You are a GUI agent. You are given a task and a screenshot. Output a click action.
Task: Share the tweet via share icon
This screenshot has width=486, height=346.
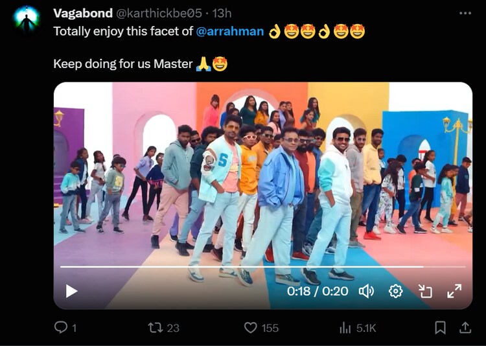465,328
